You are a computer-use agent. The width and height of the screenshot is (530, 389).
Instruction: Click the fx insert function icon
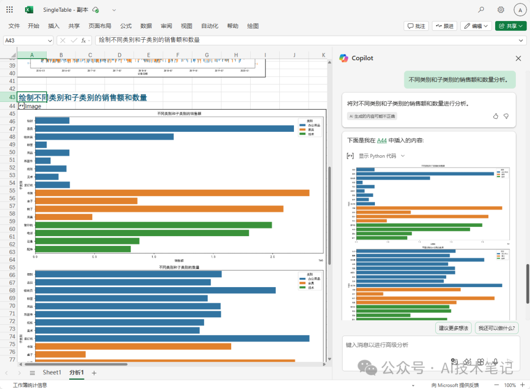pos(84,40)
